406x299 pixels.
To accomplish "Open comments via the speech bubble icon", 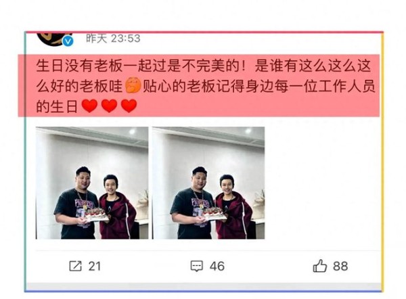I will point(197,266).
